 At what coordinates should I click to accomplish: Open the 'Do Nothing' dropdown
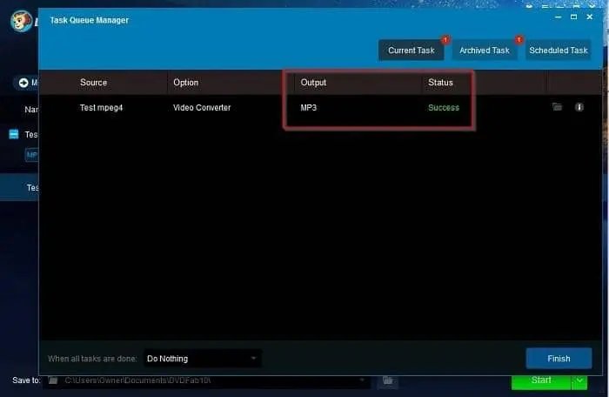(x=202, y=358)
